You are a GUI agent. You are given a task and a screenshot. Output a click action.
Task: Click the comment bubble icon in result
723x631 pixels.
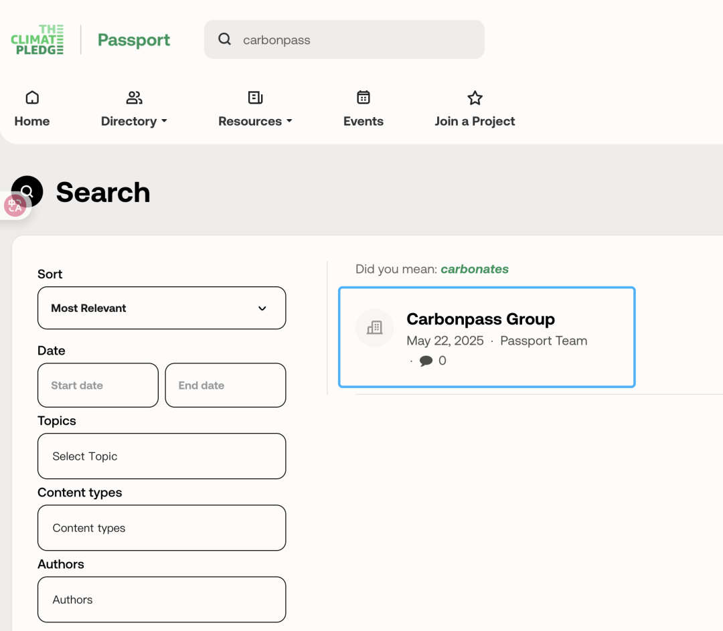426,361
